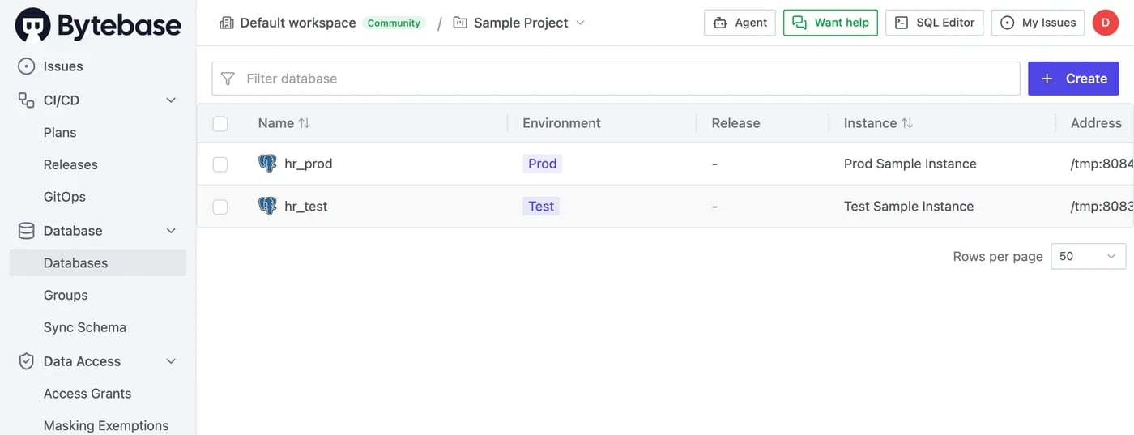Click the Address column header
1134x435 pixels.
coord(1096,123)
